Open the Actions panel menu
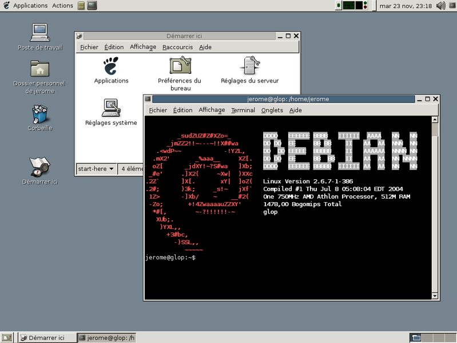Screen dimensions: 457x343 pyautogui.click(x=63, y=6)
